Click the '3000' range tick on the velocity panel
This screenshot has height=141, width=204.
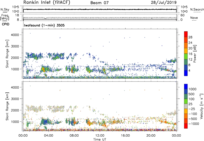15,99
